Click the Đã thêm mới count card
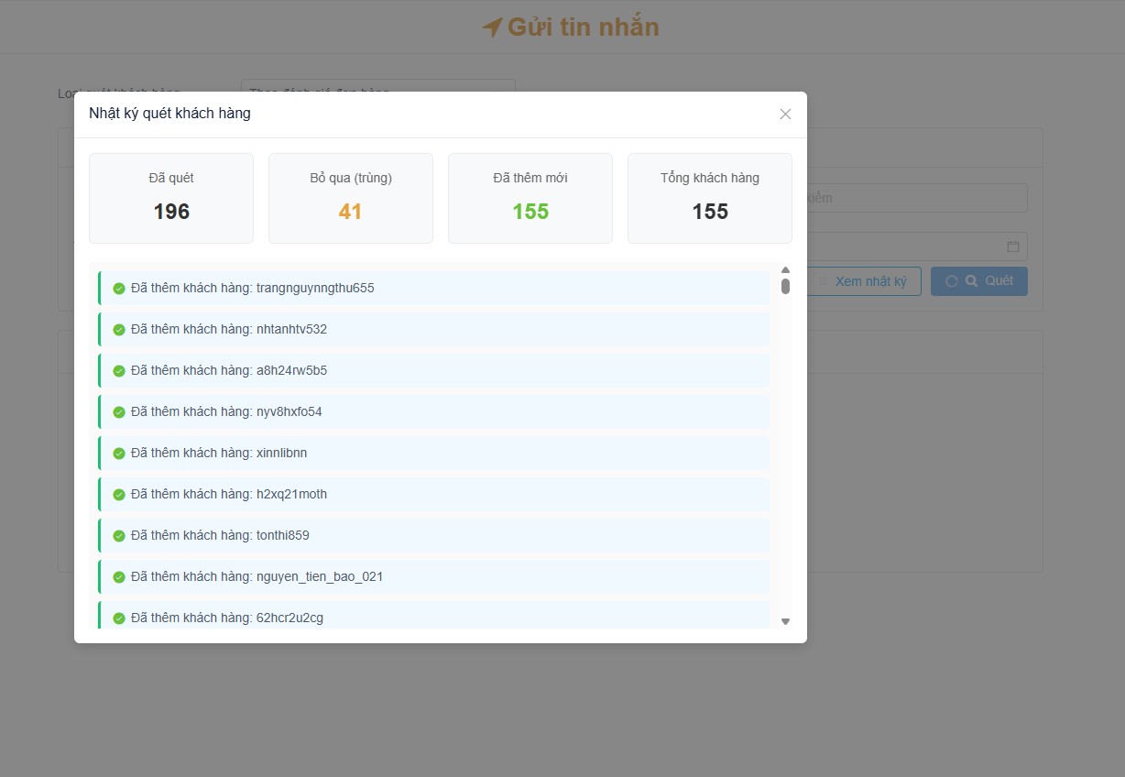 [530, 198]
